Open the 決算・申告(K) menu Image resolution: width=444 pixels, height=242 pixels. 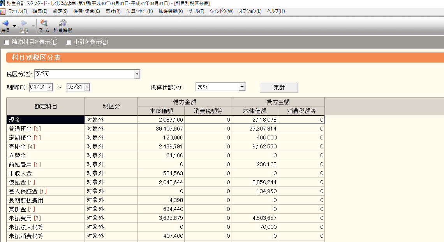pyautogui.click(x=139, y=11)
